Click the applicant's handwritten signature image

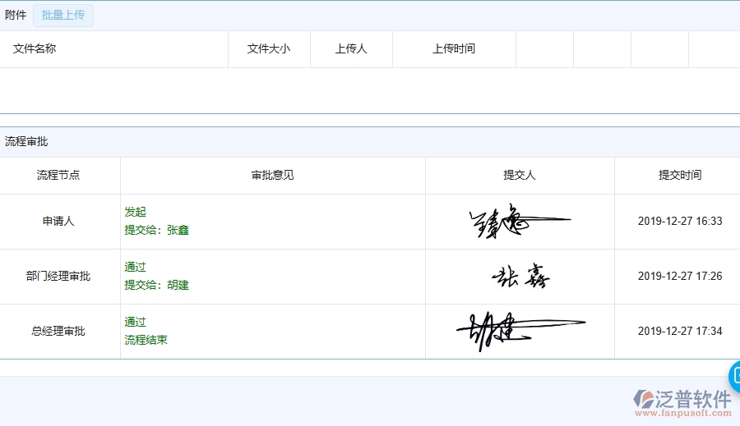coord(520,221)
